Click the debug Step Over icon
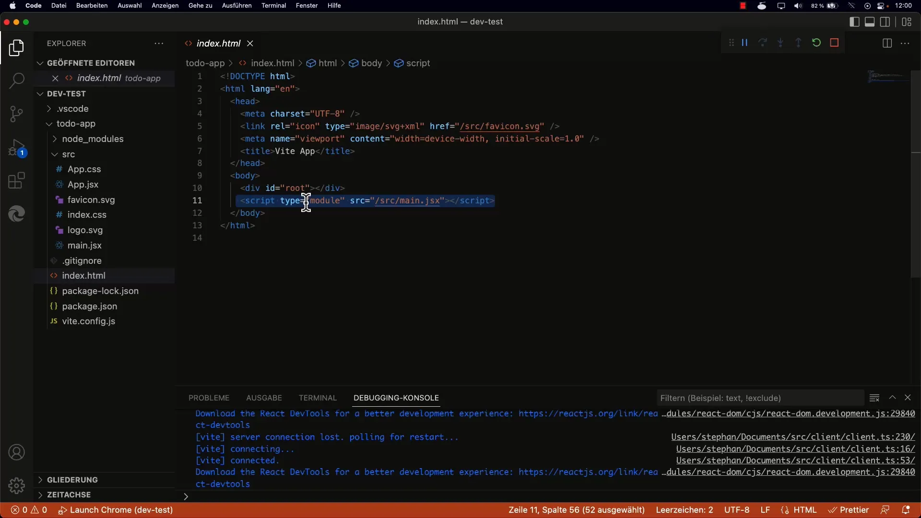Viewport: 921px width, 518px height. [762, 43]
